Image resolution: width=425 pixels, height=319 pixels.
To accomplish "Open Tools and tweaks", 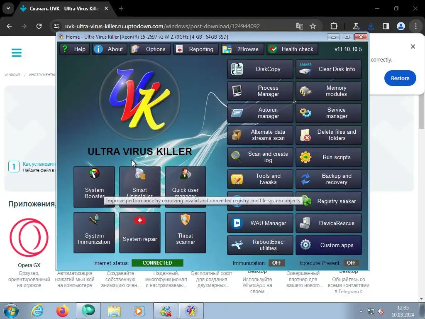I will (x=260, y=179).
